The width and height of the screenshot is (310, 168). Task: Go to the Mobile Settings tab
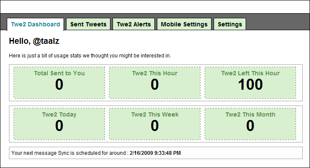pyautogui.click(x=184, y=24)
